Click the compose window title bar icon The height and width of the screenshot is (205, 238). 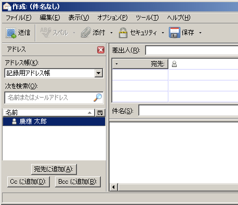(x=7, y=7)
